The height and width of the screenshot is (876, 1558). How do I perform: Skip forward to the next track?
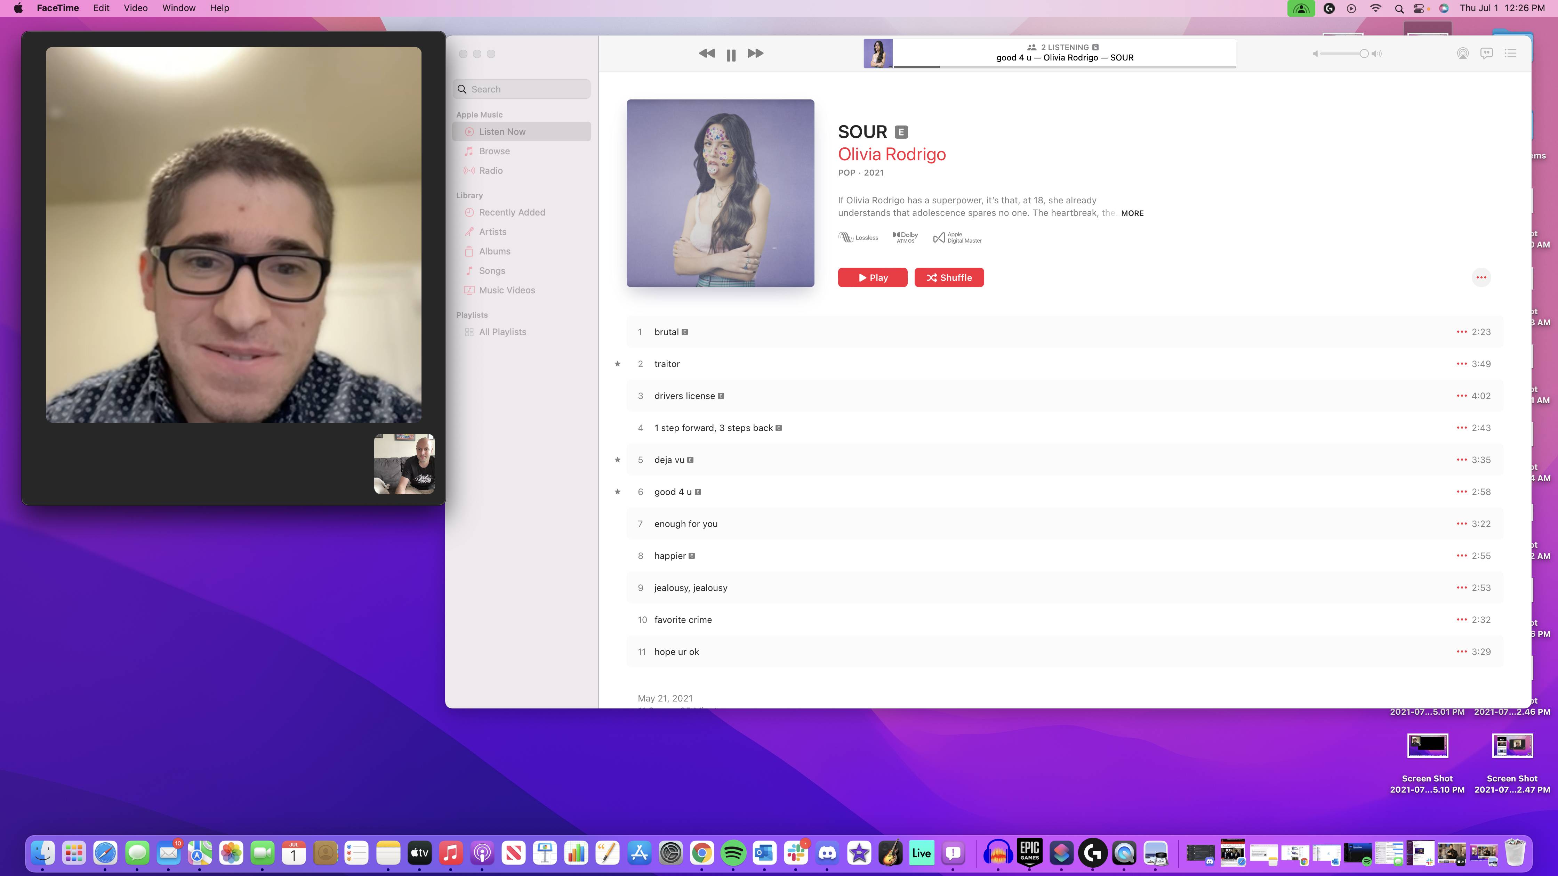[755, 54]
